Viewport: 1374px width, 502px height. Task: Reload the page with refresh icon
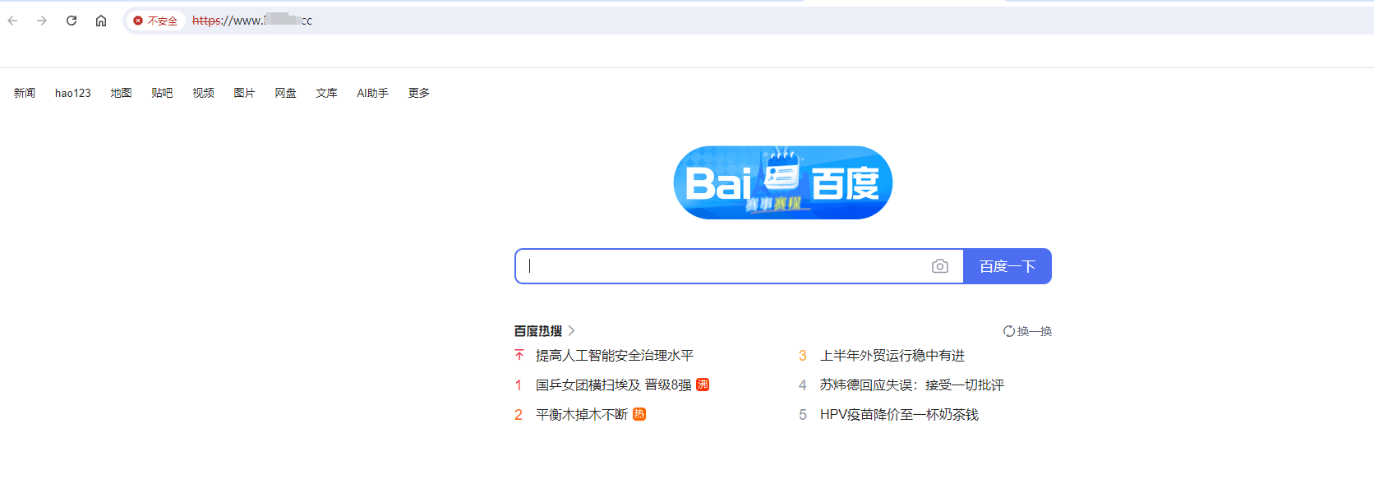pos(71,21)
